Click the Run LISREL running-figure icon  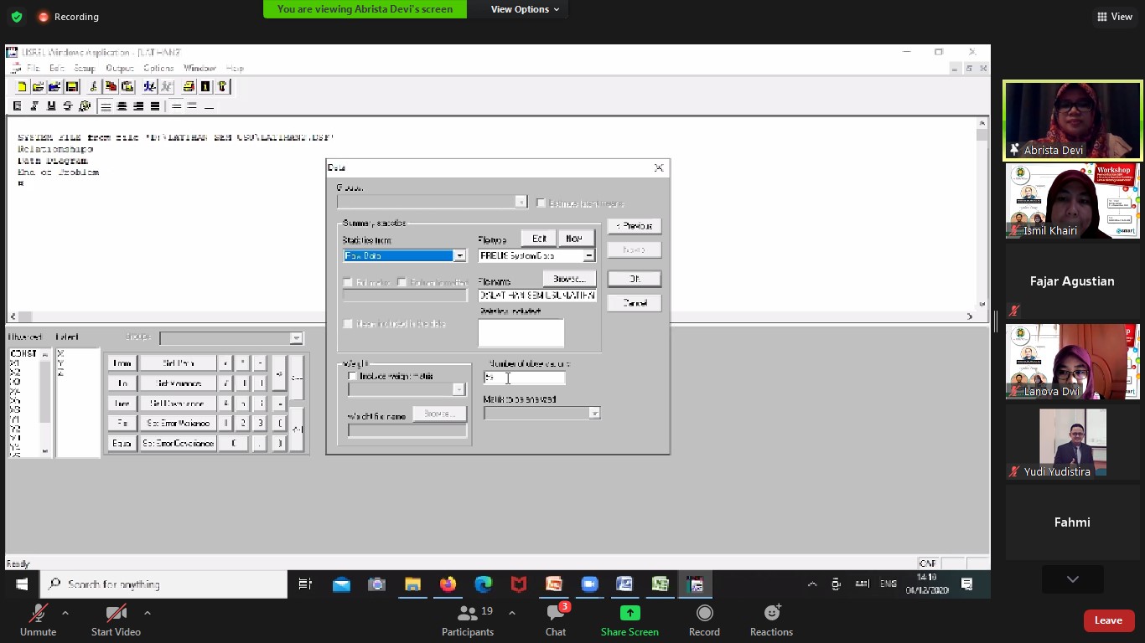click(149, 86)
